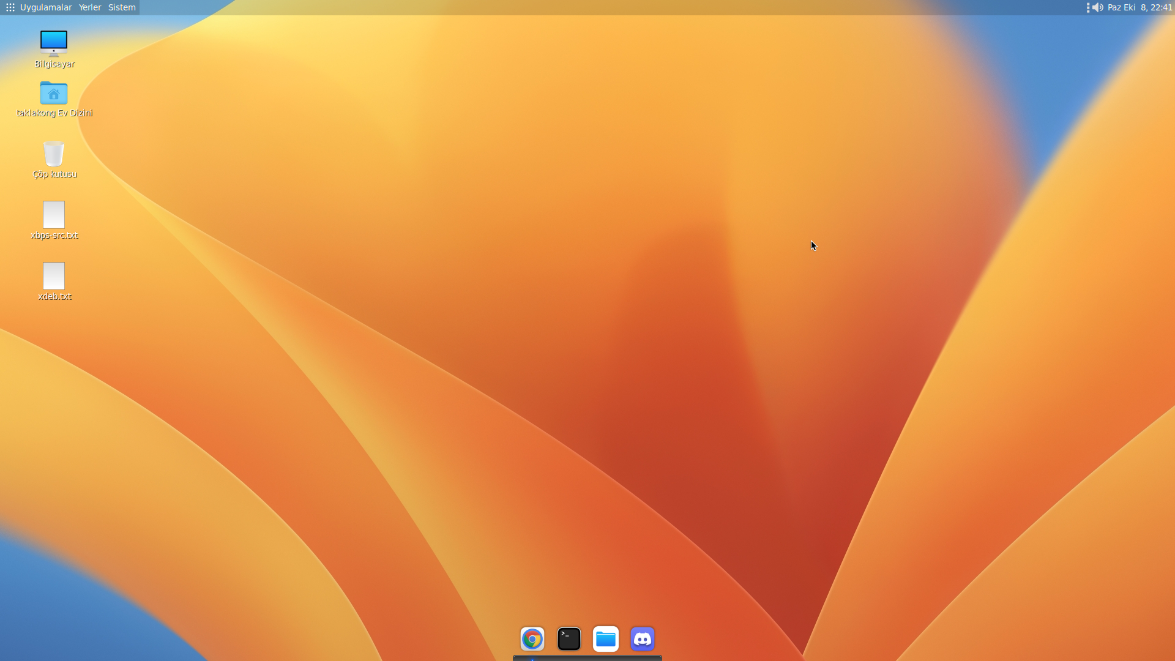Click the grid icon beside Uygulamalar
Image resolution: width=1175 pixels, height=661 pixels.
pos(10,7)
